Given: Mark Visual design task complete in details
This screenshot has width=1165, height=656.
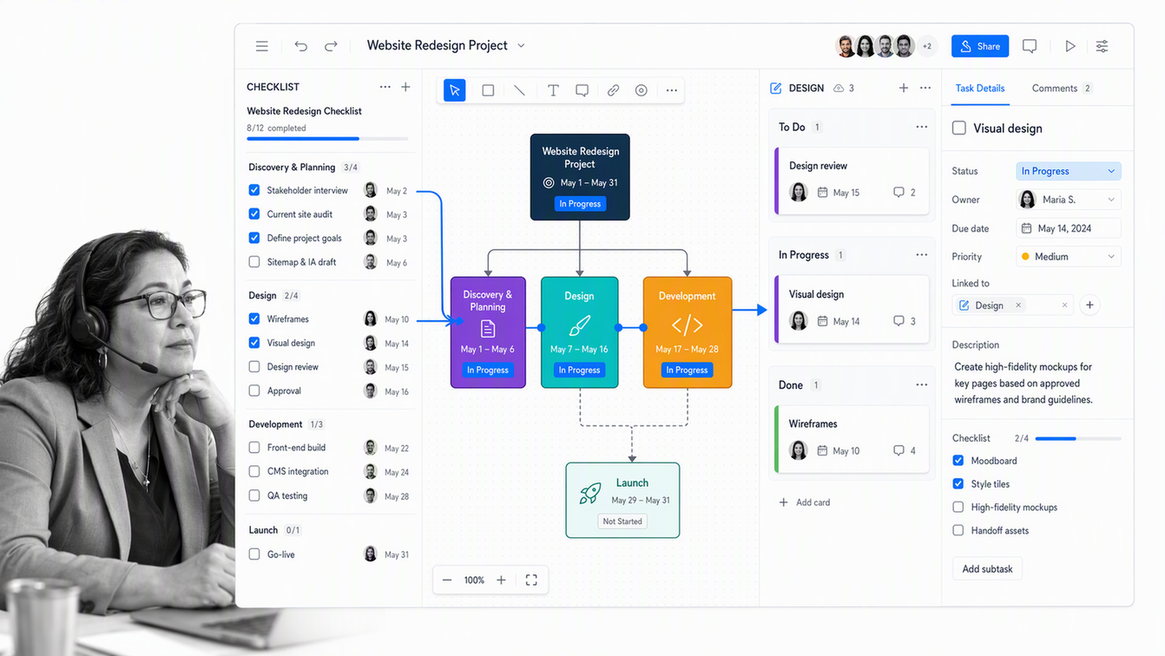Looking at the screenshot, I should point(959,128).
